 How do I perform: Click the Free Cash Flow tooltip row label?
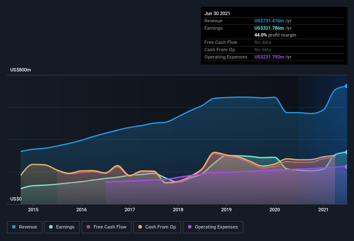tap(221, 42)
